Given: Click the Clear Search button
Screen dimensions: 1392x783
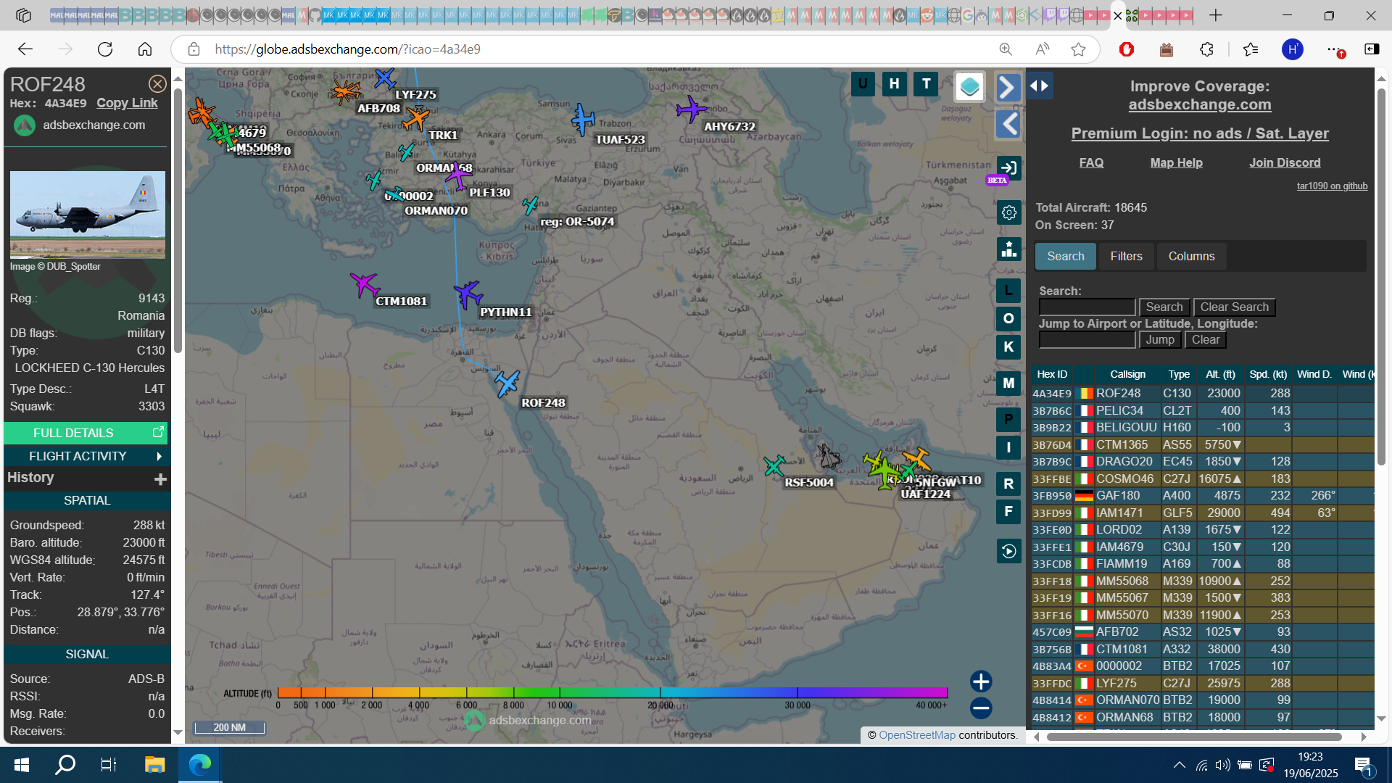Looking at the screenshot, I should point(1234,307).
